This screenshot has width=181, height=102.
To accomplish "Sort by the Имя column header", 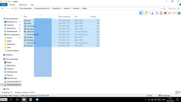I will pos(40,17).
